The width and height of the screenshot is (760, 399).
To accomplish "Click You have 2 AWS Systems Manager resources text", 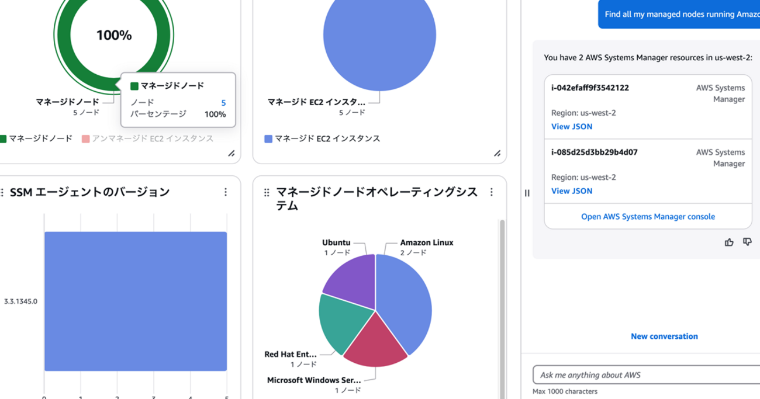I will click(x=648, y=57).
